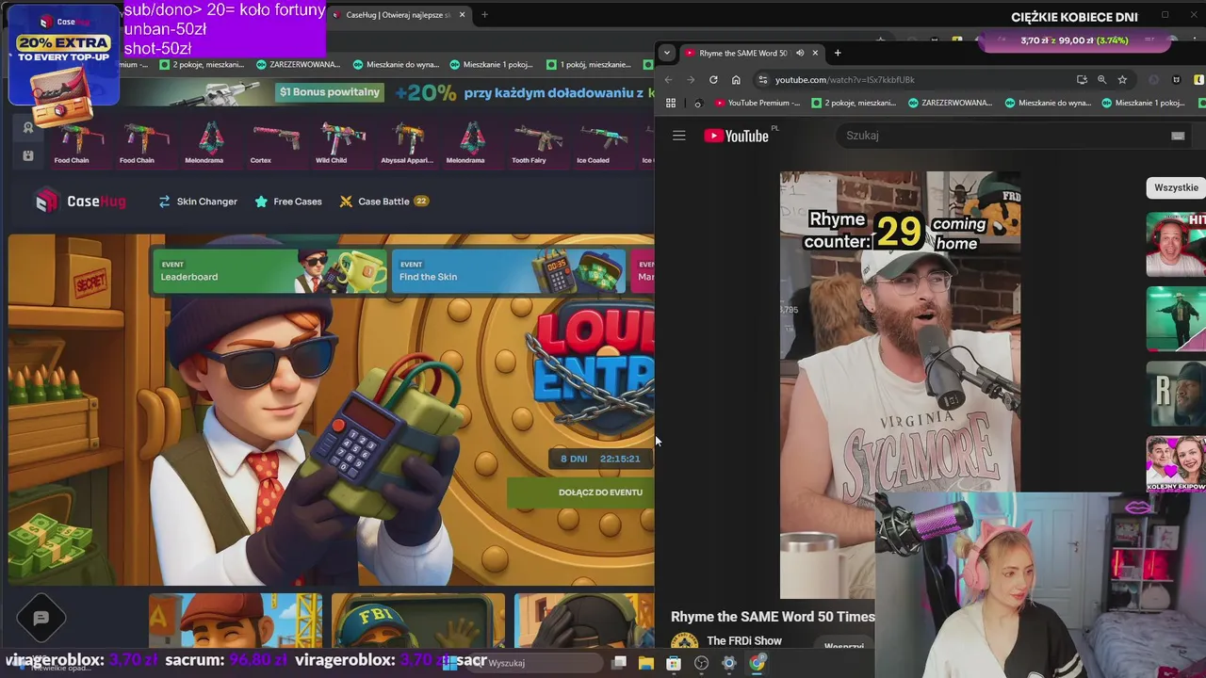1206x678 pixels.
Task: Play the first recommended video thumbnail marked HIT
Action: [1176, 245]
